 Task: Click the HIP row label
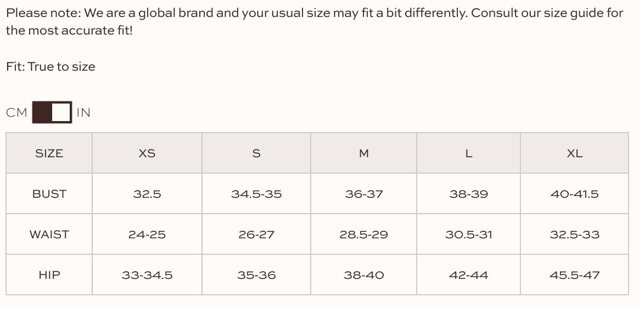pos(49,275)
